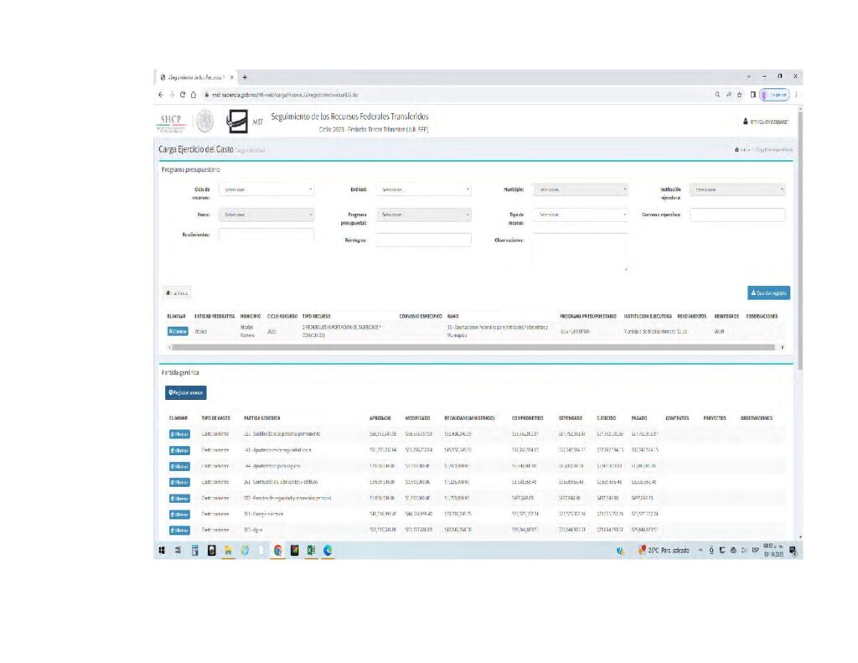Open Excel from the taskbar
Viewport: 858px width, 663px height.
[x=311, y=550]
